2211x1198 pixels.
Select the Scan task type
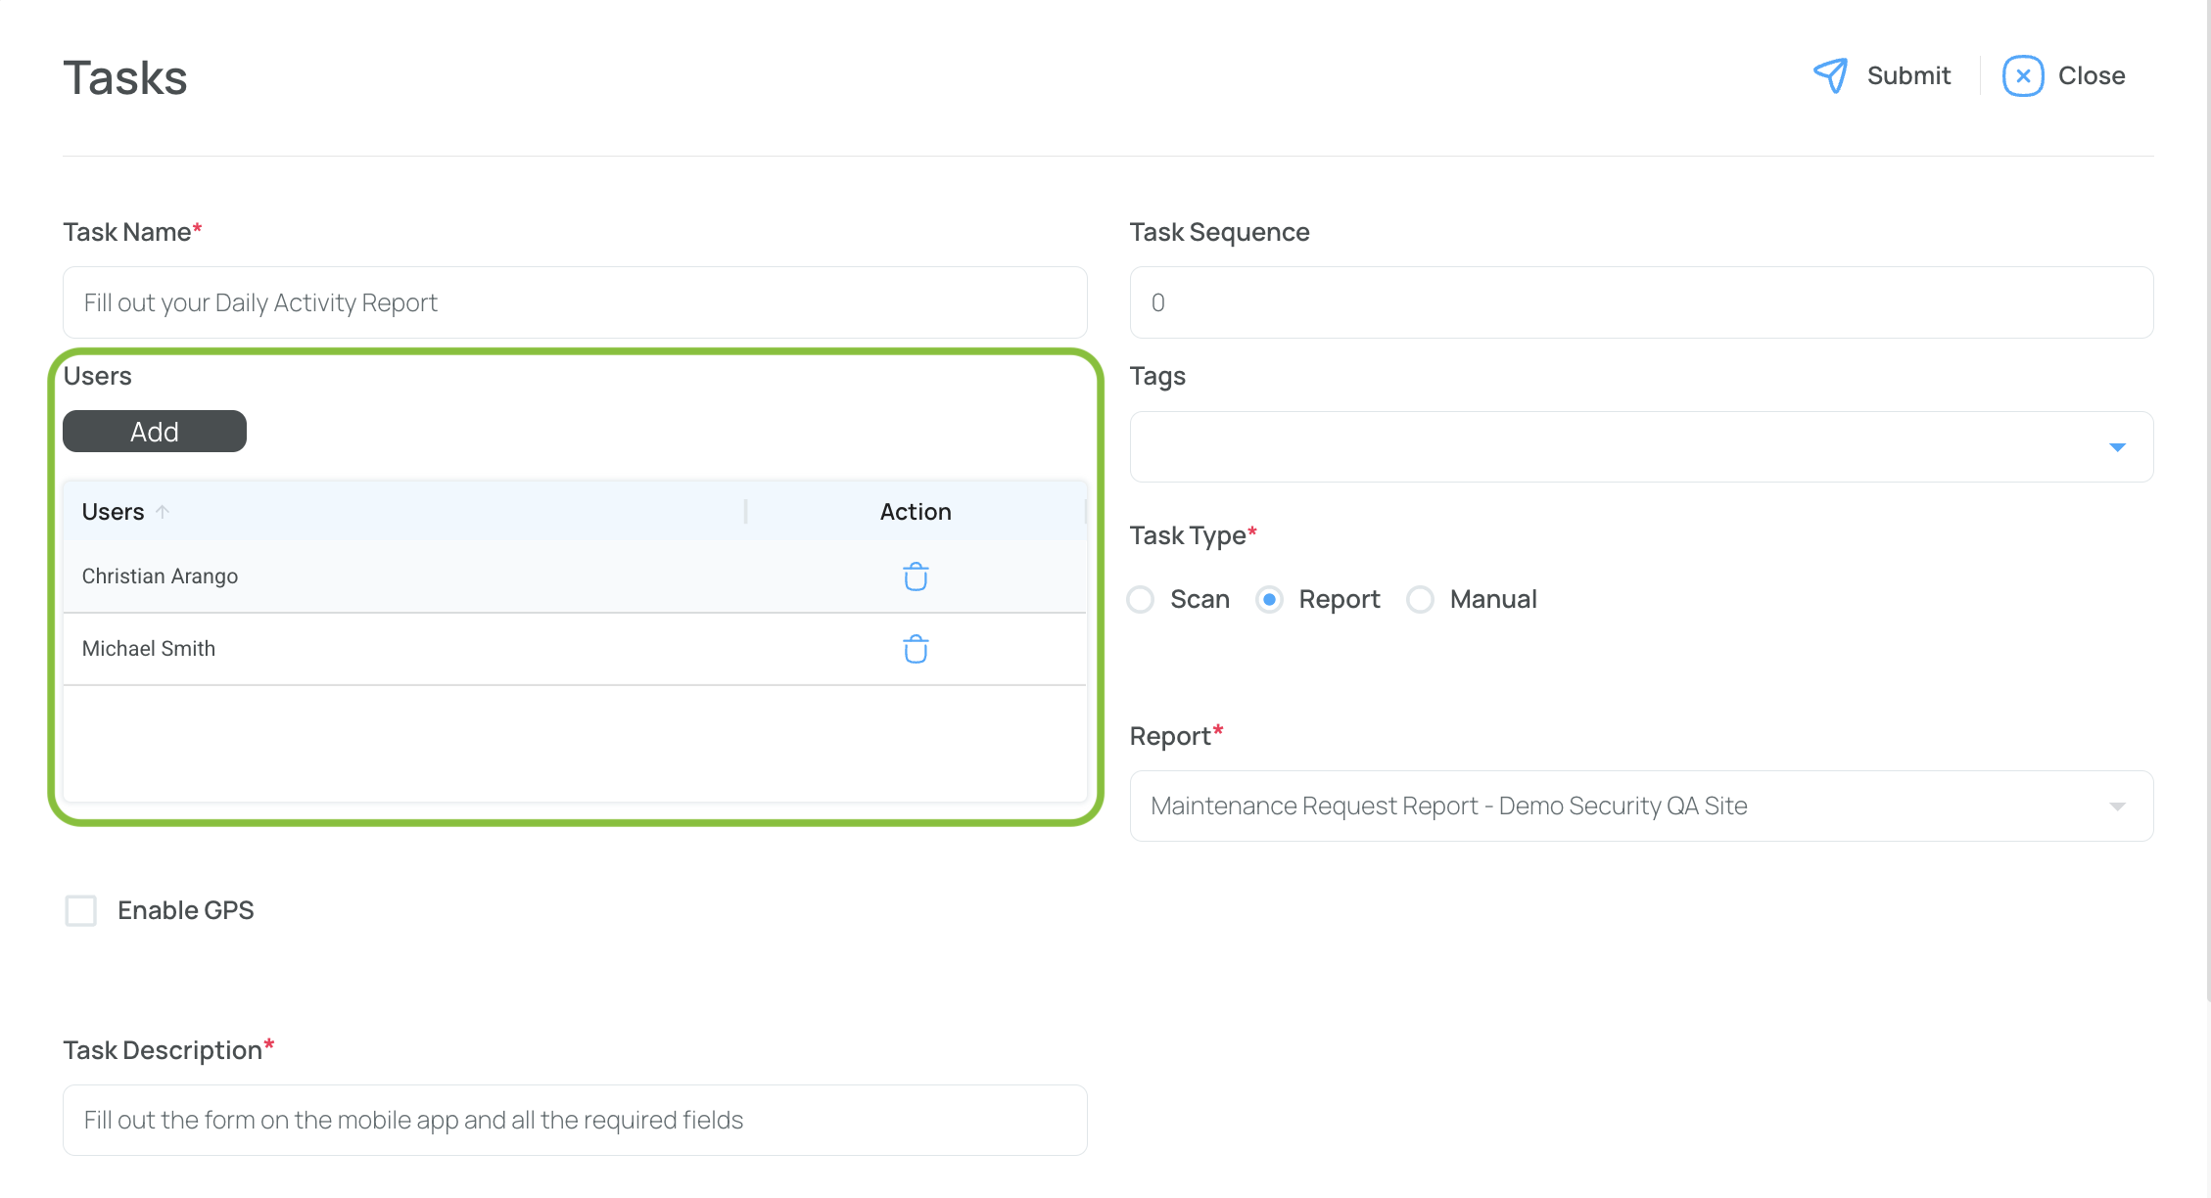tap(1141, 599)
